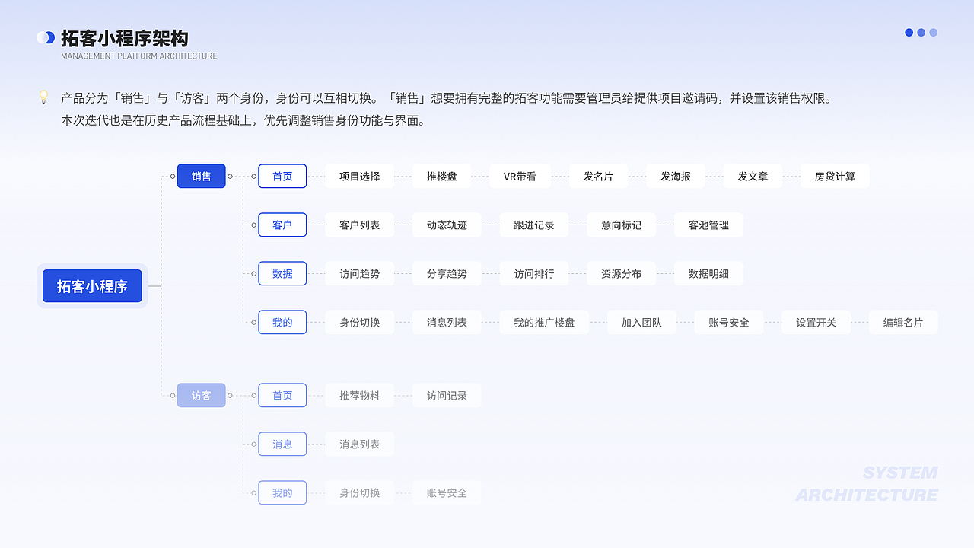This screenshot has height=548, width=974.
Task: Select 身份切换 under 访客's 我的
Action: (x=359, y=492)
